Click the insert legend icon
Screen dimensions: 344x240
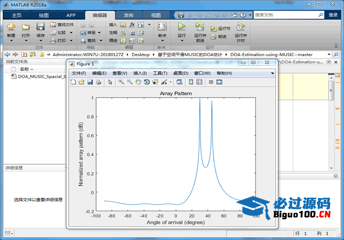coord(199,82)
